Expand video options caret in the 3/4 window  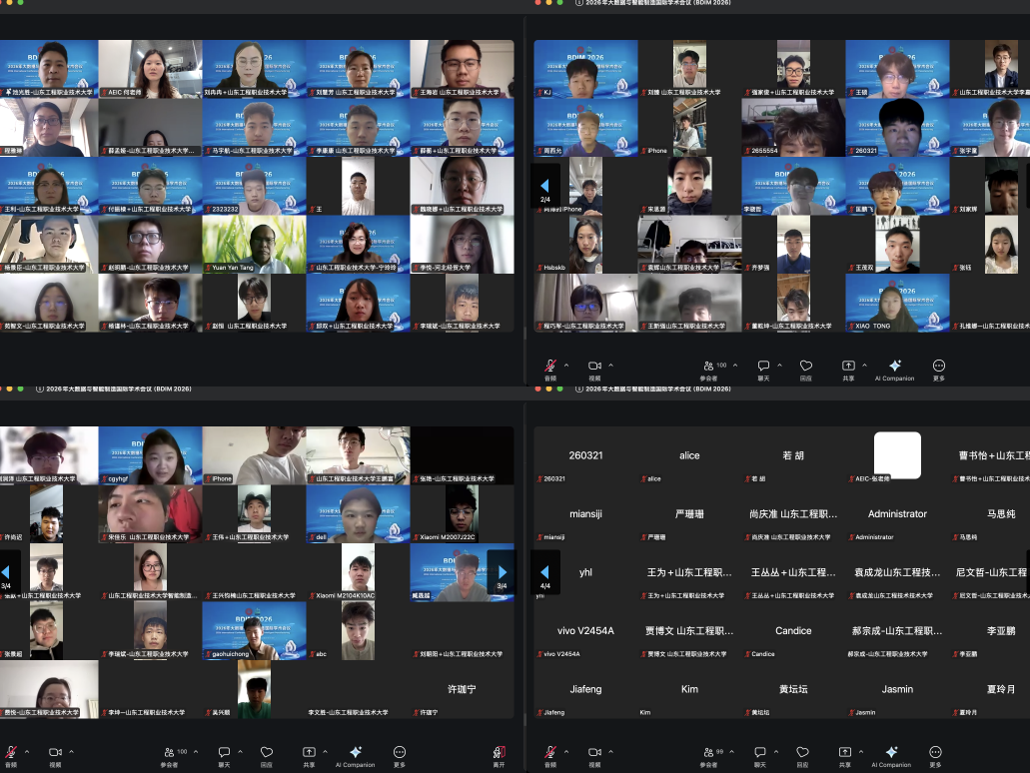coord(72,752)
